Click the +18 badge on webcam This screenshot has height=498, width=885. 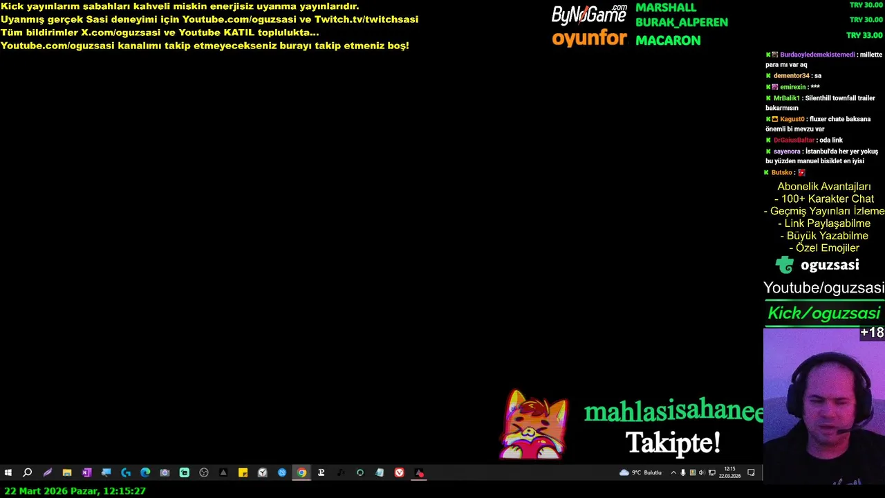pyautogui.click(x=872, y=333)
